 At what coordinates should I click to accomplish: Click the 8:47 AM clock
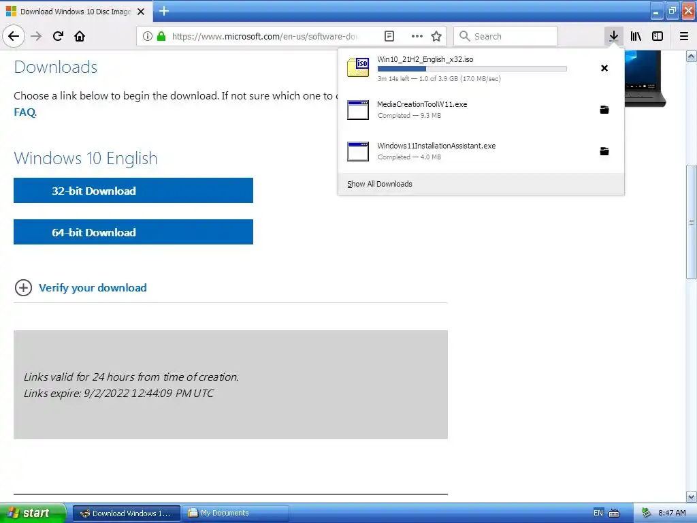(672, 513)
